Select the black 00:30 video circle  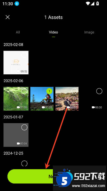pos(99,91)
